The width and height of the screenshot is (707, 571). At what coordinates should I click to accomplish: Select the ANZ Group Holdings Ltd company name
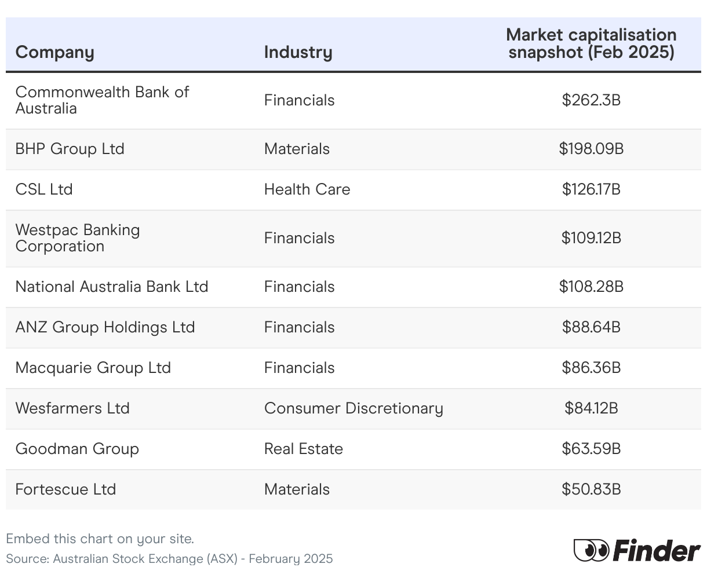(105, 327)
